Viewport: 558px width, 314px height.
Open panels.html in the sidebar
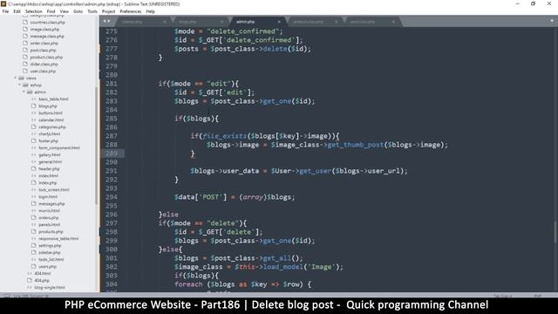tap(49, 225)
